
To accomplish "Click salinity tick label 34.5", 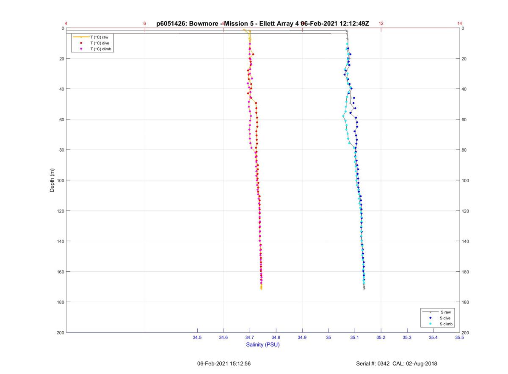I will tap(197, 338).
